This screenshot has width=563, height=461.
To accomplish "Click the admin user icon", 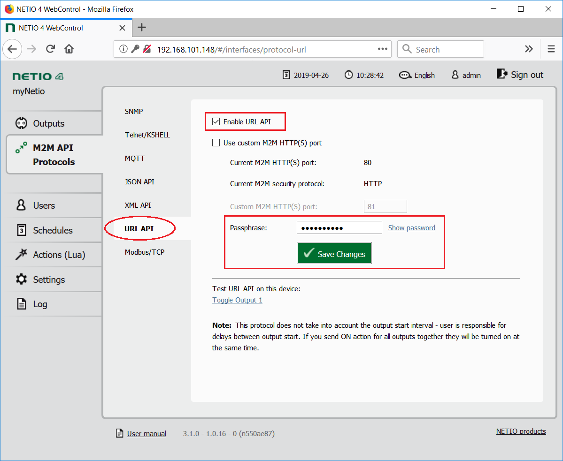I will point(455,75).
